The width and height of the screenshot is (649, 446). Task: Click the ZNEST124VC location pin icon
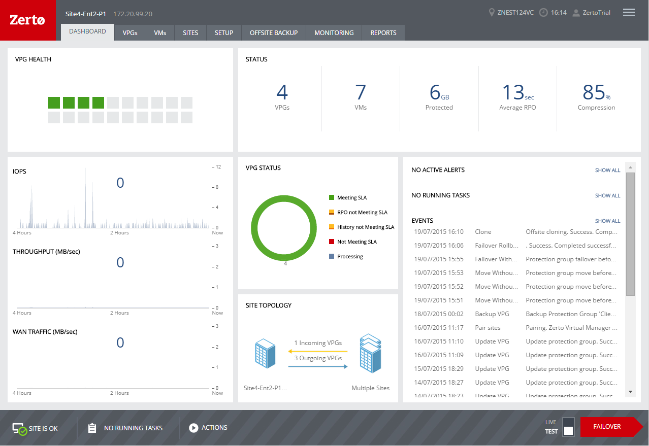click(491, 13)
